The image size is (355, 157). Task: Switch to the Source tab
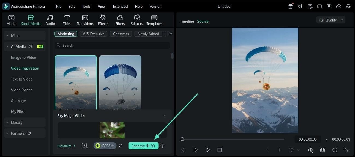(x=203, y=21)
